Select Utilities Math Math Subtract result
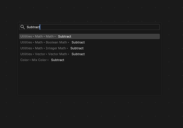This screenshot has width=183, height=128. point(89,37)
